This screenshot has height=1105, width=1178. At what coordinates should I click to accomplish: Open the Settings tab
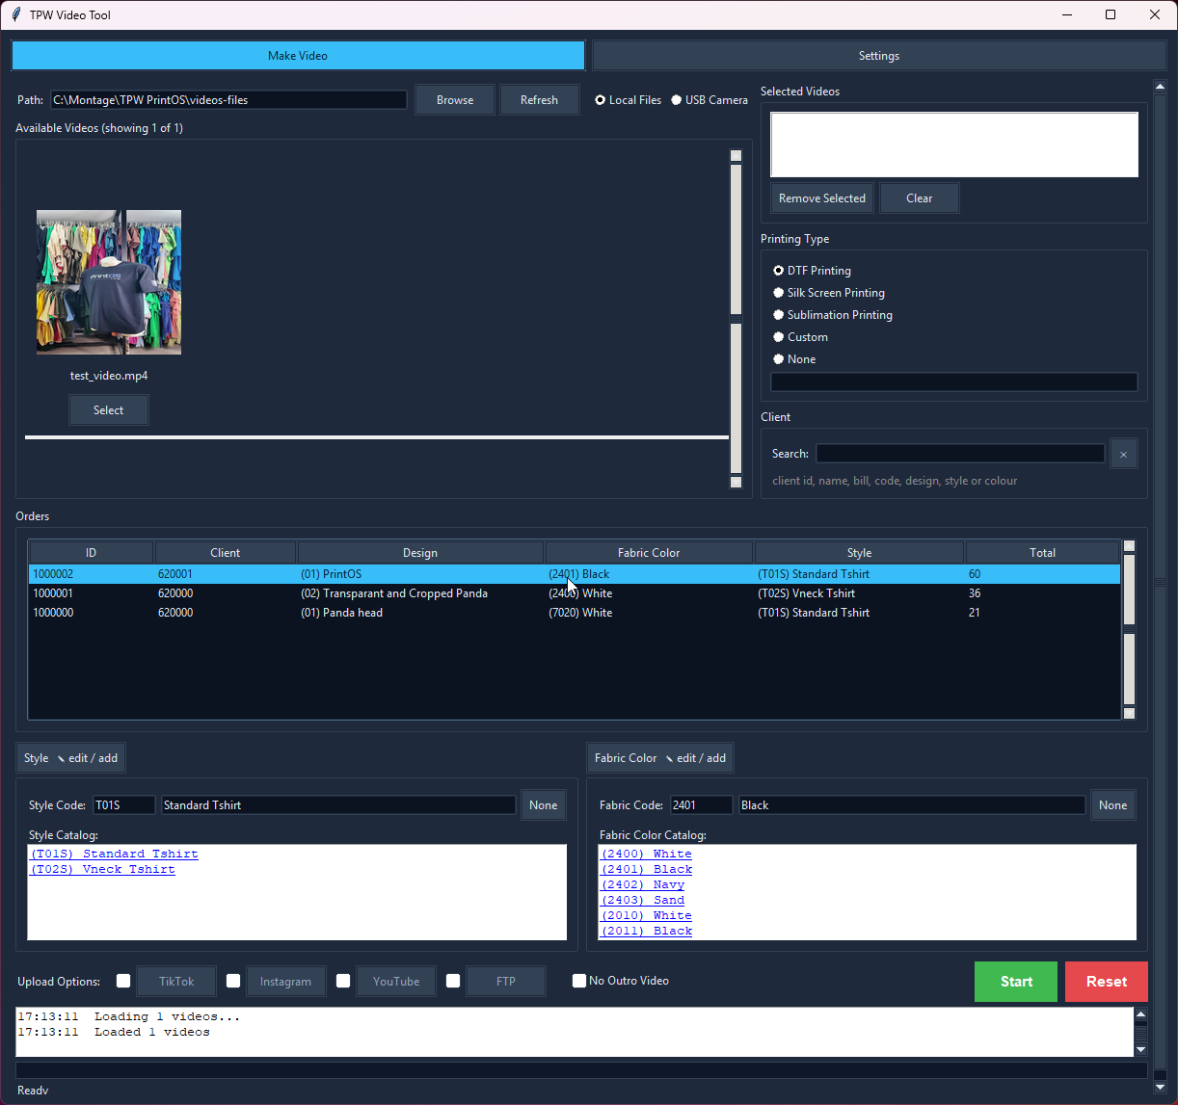(879, 56)
